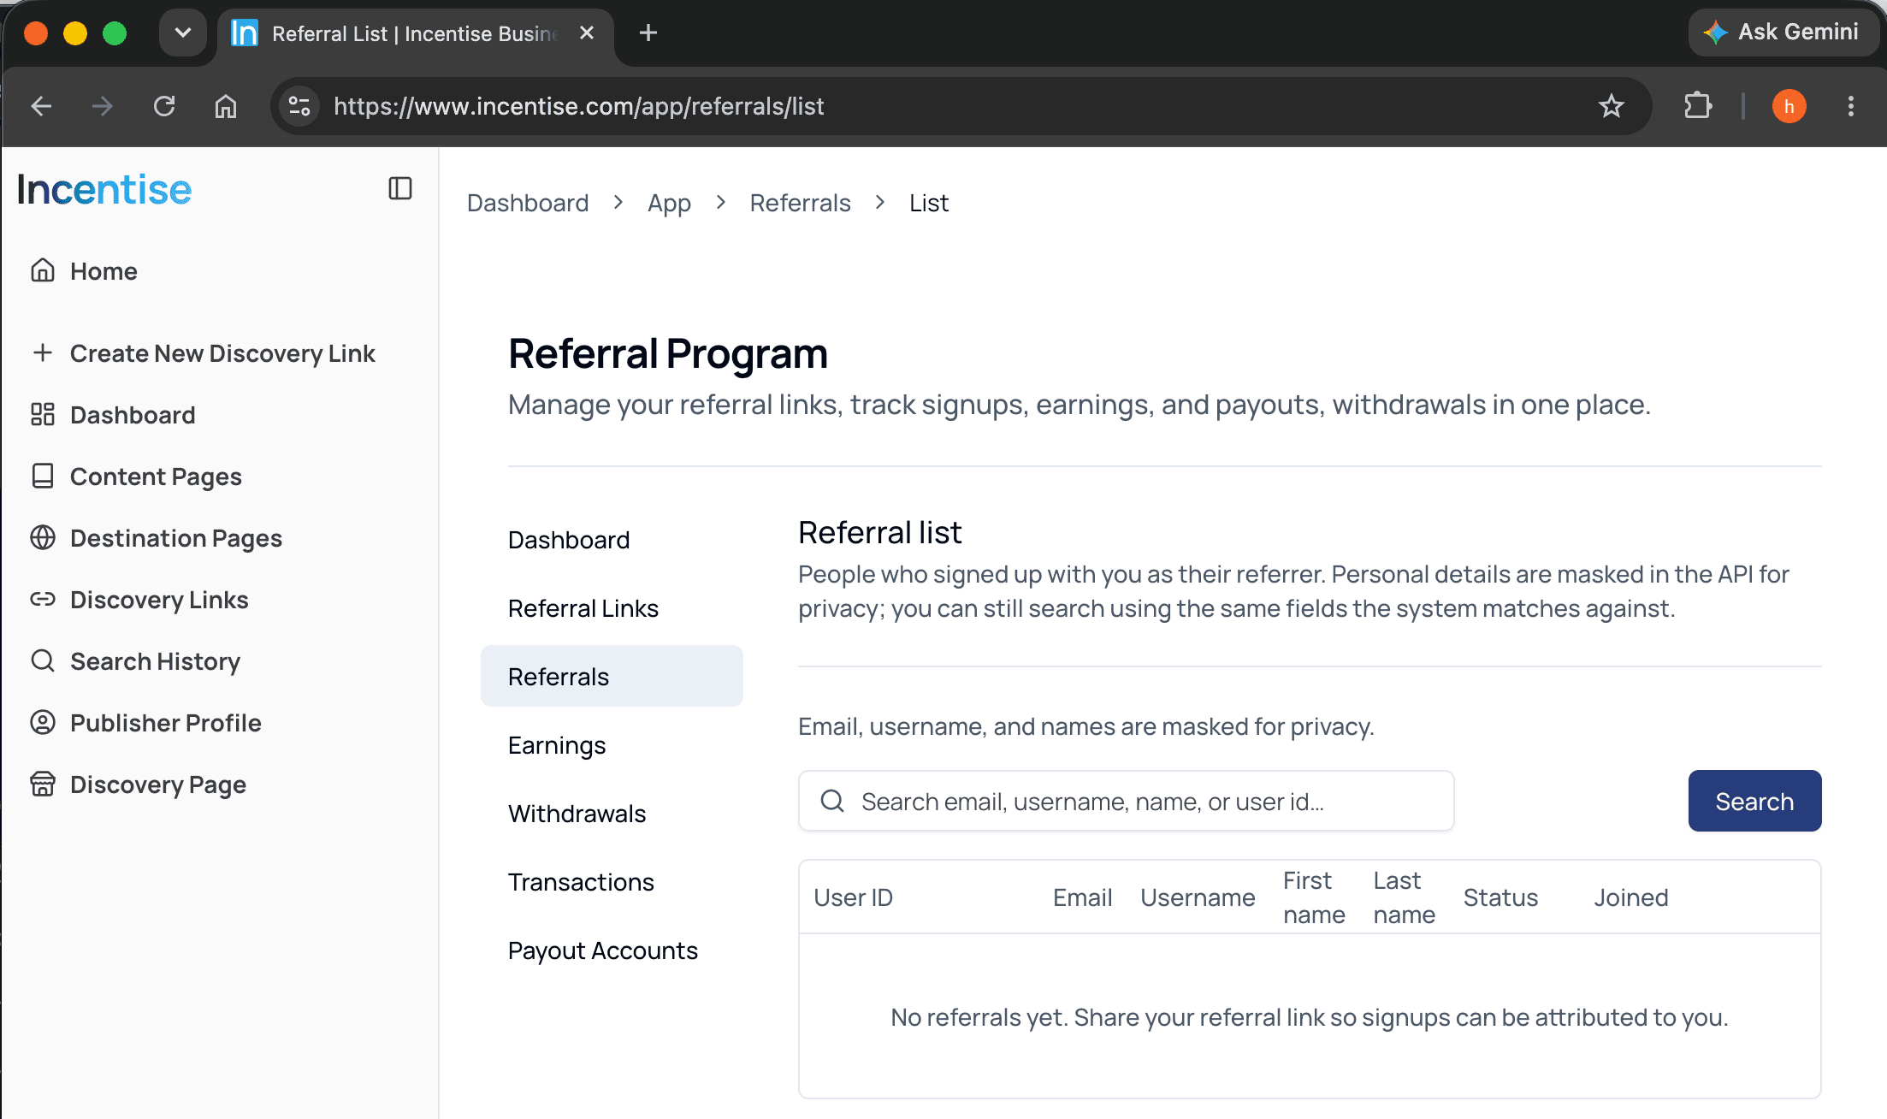
Task: Select the Referrals section
Action: (612, 676)
